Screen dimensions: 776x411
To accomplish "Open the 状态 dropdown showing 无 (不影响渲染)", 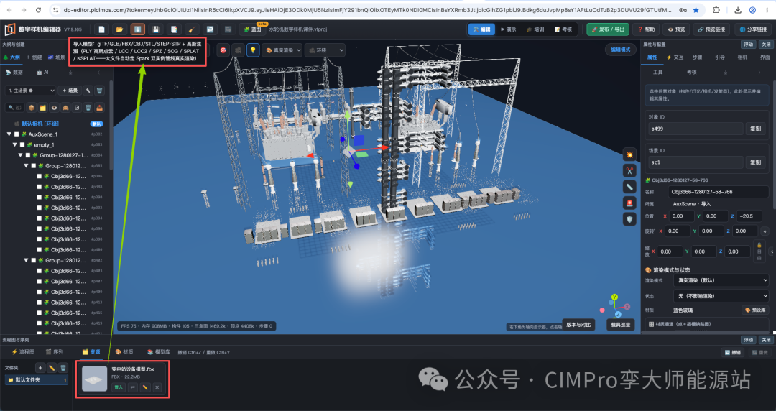I will click(721, 295).
